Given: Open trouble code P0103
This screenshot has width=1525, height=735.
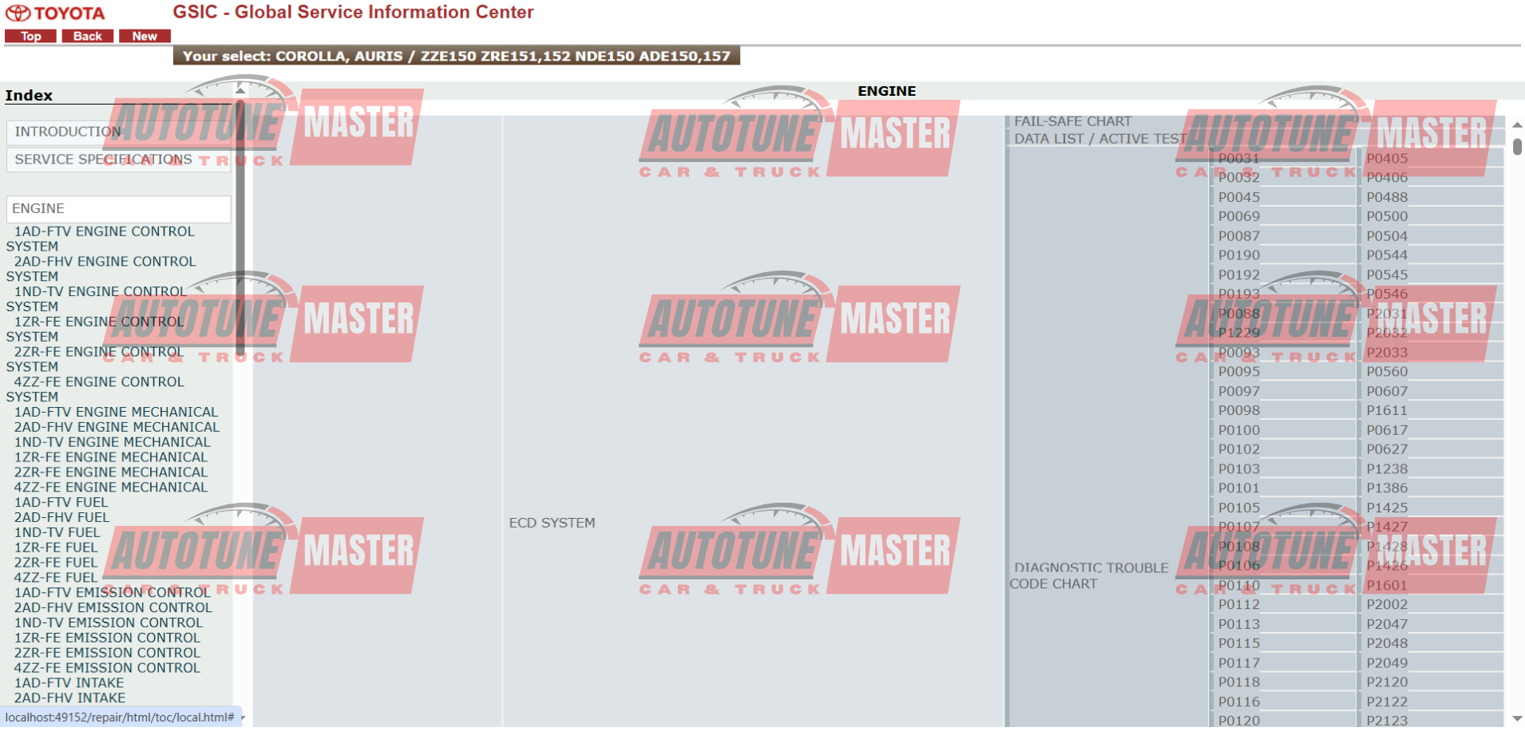Looking at the screenshot, I should point(1239,469).
